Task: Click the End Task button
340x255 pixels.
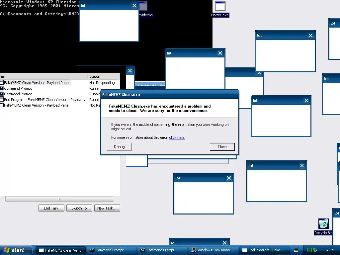Action: [x=51, y=208]
